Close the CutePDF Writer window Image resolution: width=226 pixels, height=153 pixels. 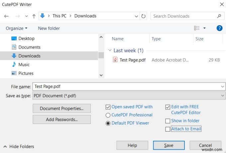(222, 4)
